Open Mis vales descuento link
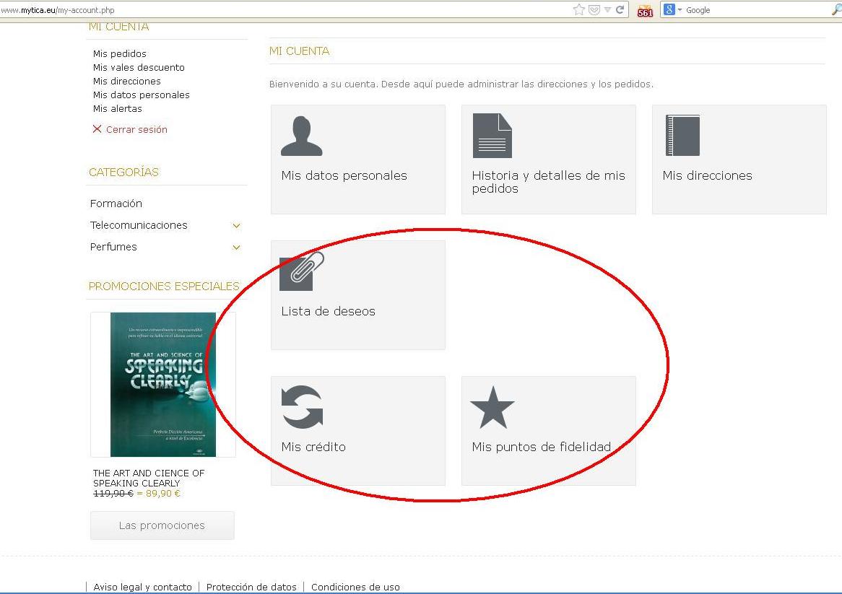This screenshot has width=842, height=594. [139, 67]
